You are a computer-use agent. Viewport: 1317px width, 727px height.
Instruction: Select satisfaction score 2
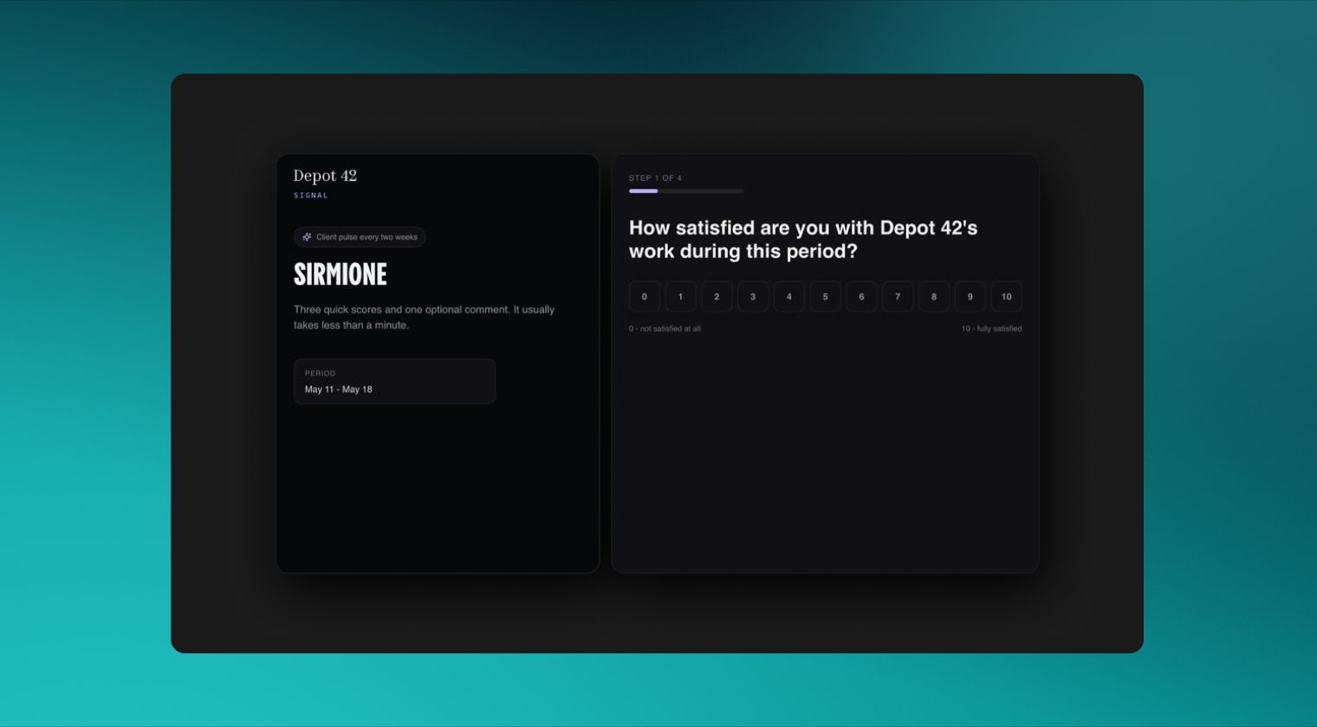click(x=717, y=296)
